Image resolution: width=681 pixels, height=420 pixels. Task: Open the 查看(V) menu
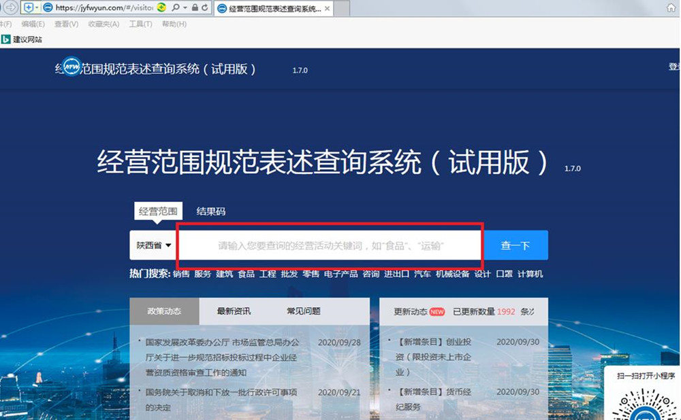point(66,24)
